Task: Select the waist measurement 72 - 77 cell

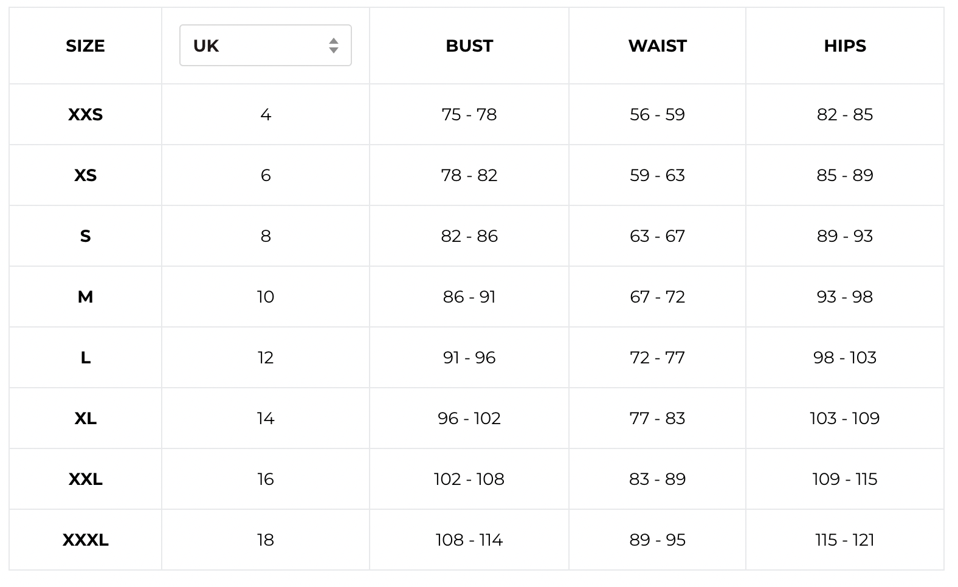Action: pyautogui.click(x=657, y=358)
